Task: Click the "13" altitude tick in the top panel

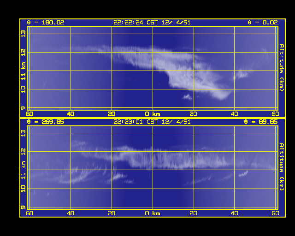Action: 23,34
